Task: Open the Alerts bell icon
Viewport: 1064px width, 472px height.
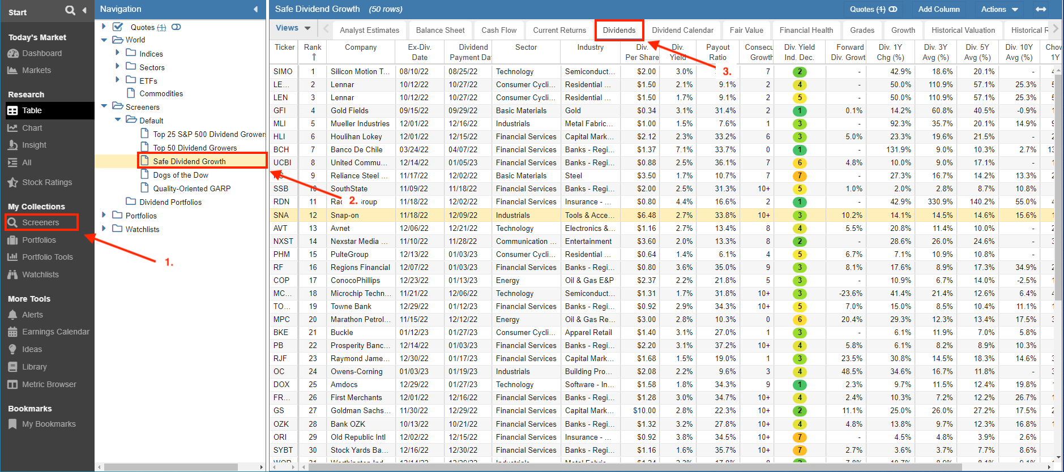Action: pos(12,315)
